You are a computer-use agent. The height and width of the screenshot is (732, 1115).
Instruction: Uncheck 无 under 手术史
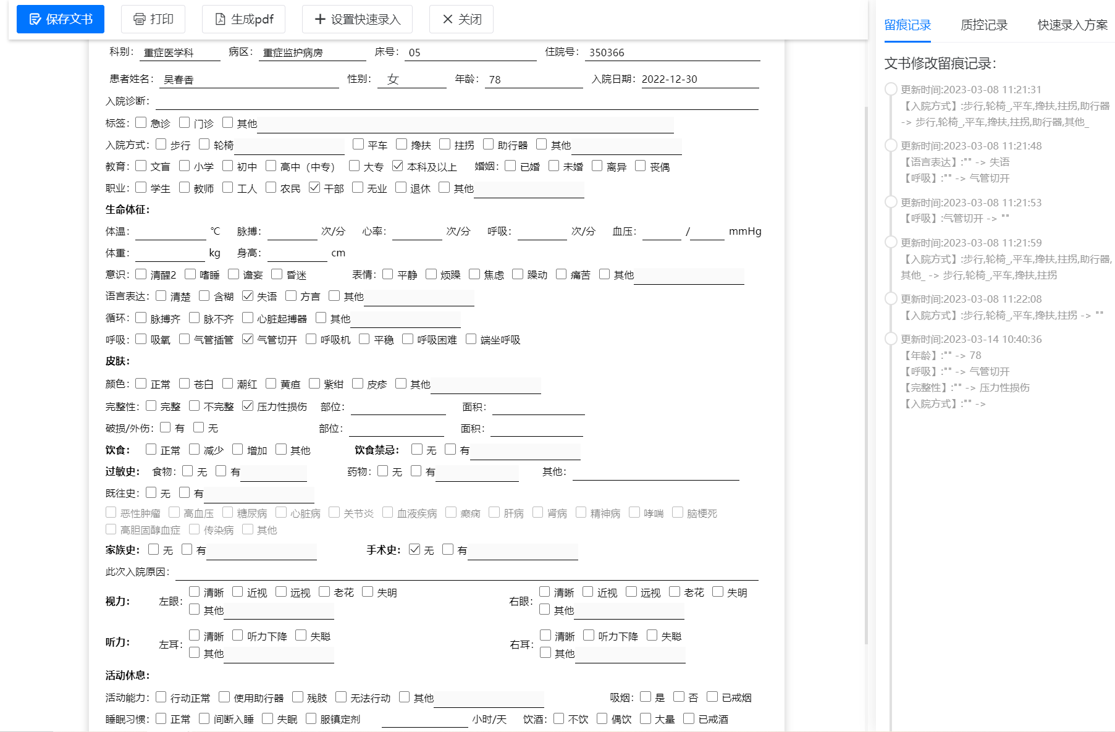point(414,549)
